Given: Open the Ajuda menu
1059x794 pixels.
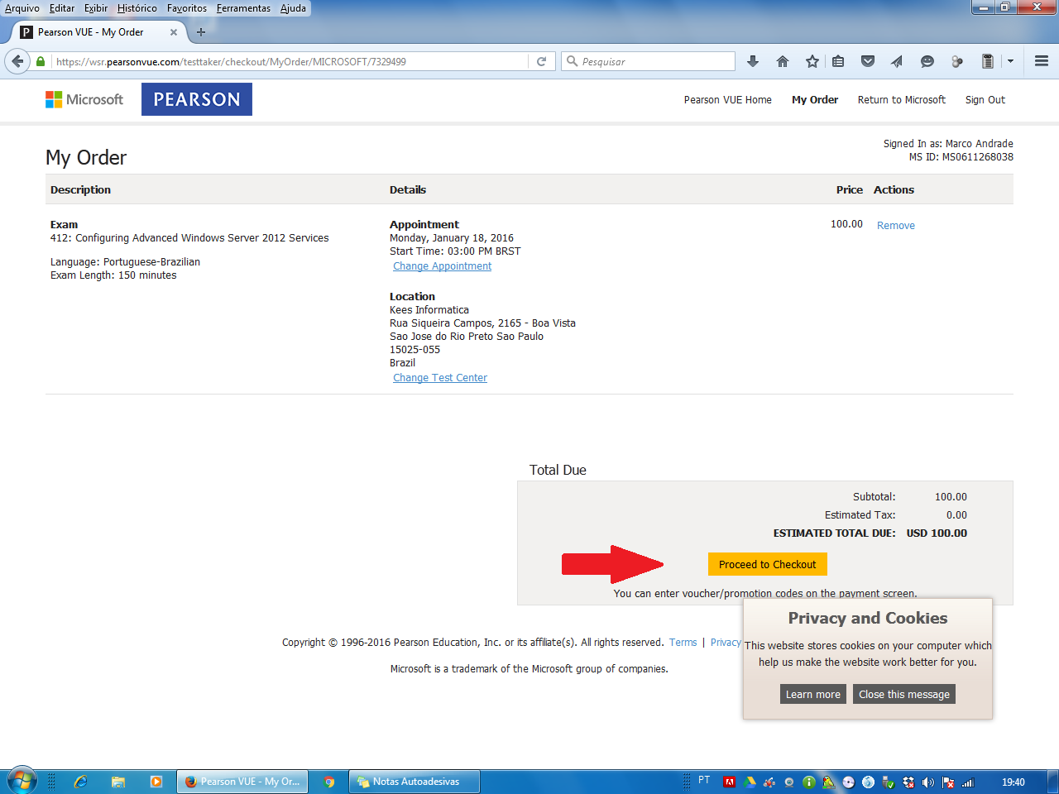Looking at the screenshot, I should pyautogui.click(x=293, y=8).
